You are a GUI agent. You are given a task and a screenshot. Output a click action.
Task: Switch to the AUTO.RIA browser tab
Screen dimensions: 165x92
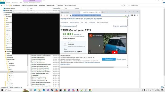click(x=90, y=12)
